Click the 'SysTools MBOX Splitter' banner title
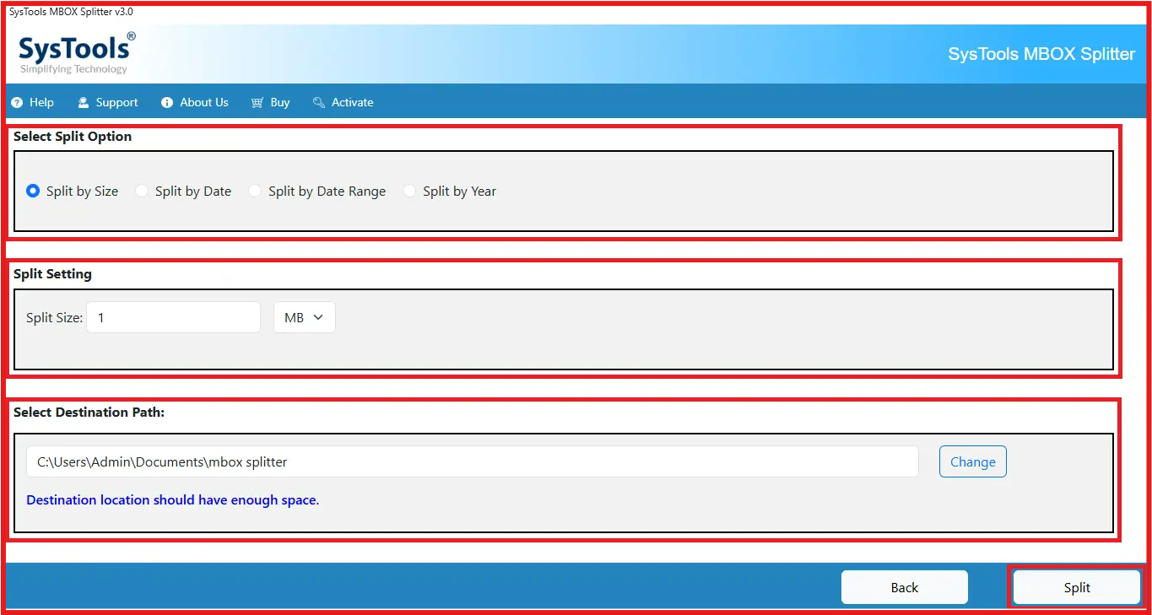 [1041, 53]
